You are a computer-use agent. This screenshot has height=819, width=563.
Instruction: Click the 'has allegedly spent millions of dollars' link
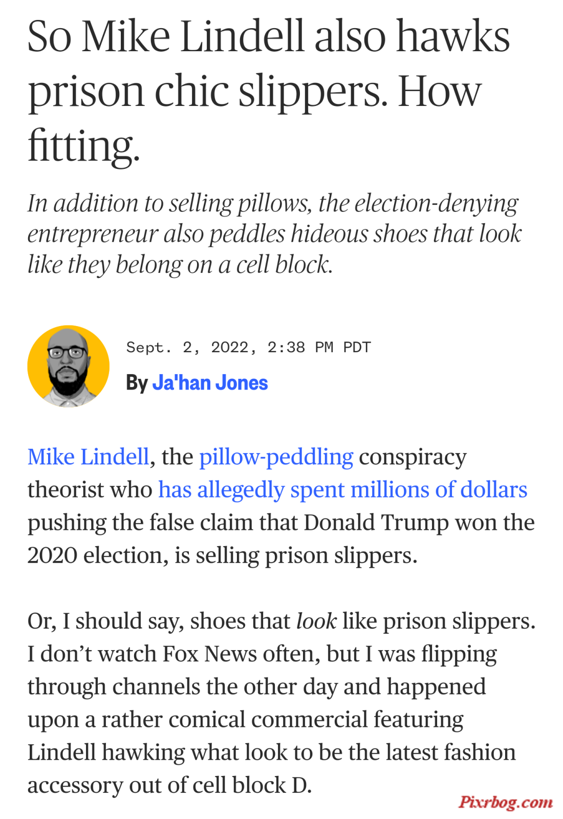click(342, 490)
